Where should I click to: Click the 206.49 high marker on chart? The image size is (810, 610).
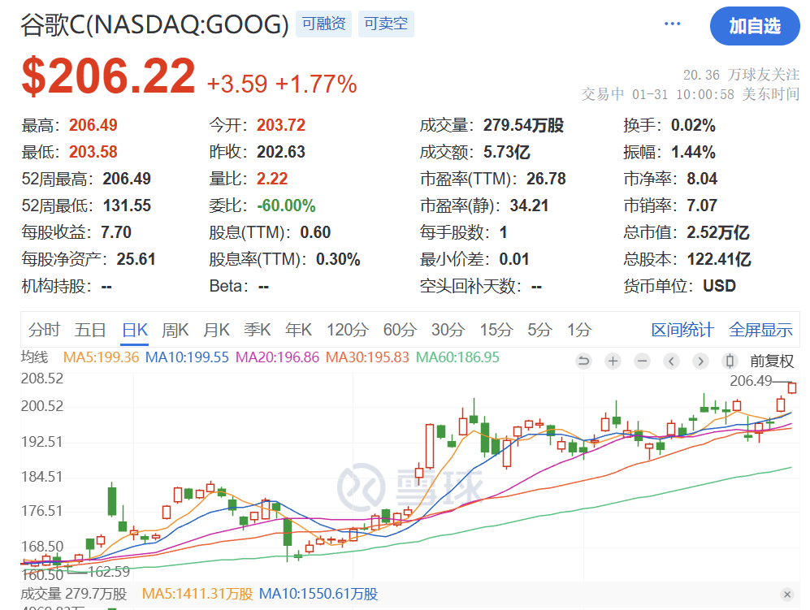[x=751, y=381]
